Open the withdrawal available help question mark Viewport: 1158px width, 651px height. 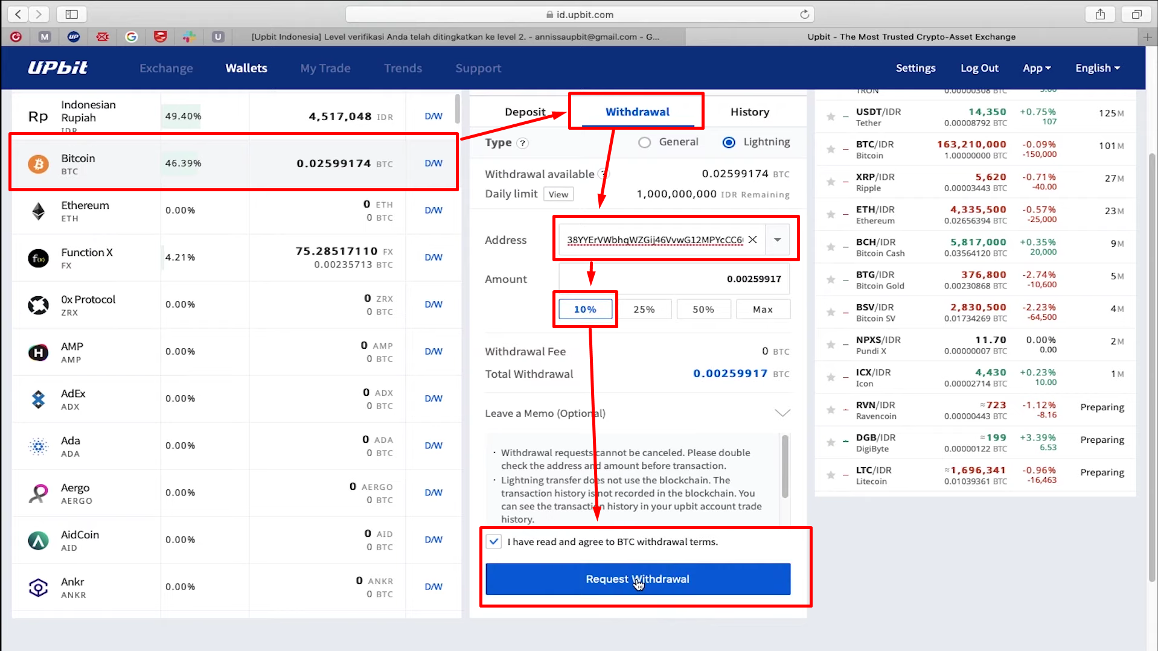pyautogui.click(x=604, y=174)
